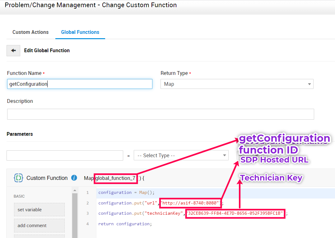This screenshot has width=335, height=238.
Task: Open the Return Type dropdown arrow
Action: (x=309, y=84)
